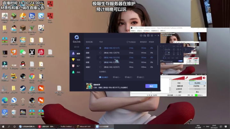230x129 pixels.
Task: Open the Microsoft Edge desktop shortcut
Action: coord(5,102)
